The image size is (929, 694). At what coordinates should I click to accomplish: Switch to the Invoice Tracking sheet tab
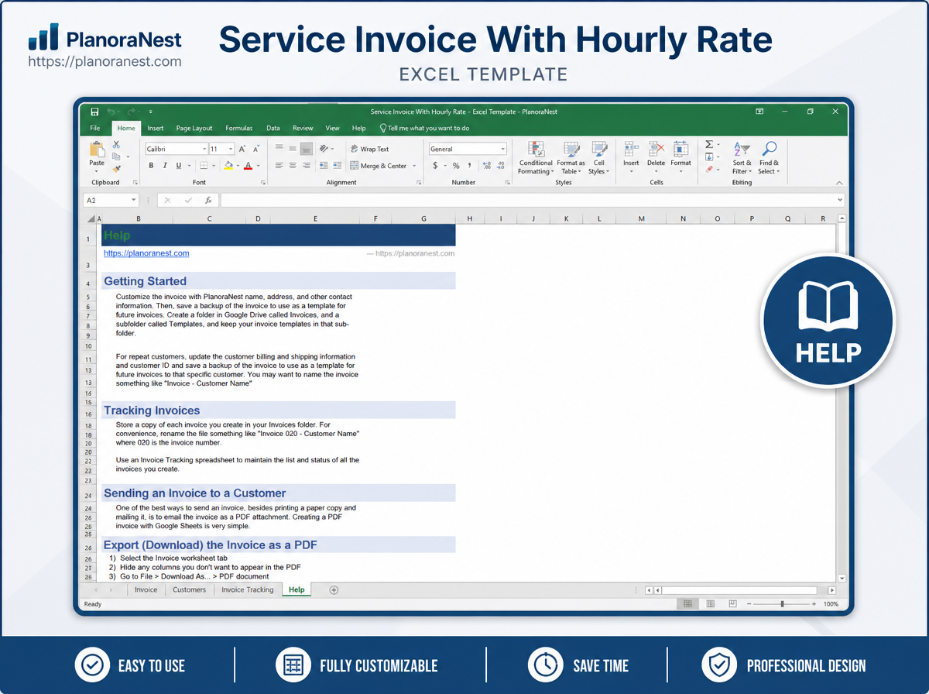(248, 589)
